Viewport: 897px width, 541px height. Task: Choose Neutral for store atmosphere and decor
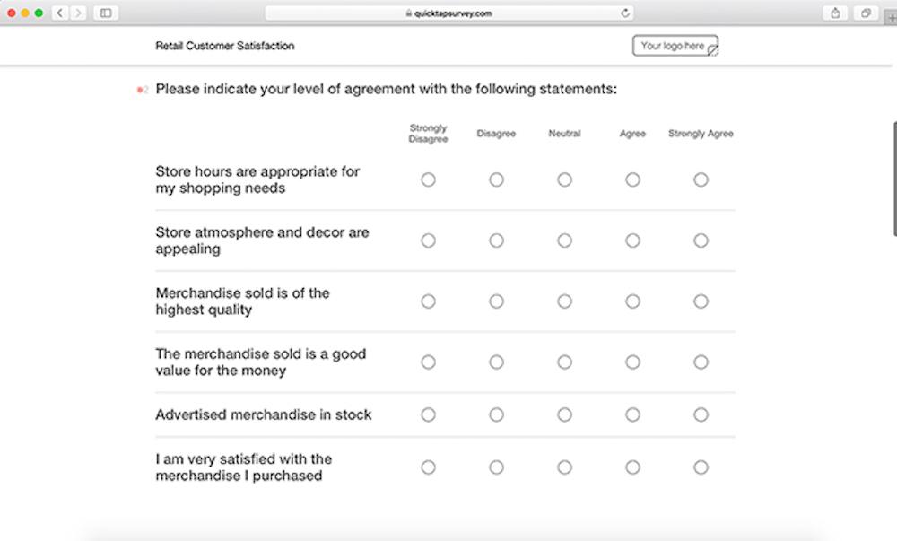tap(564, 240)
